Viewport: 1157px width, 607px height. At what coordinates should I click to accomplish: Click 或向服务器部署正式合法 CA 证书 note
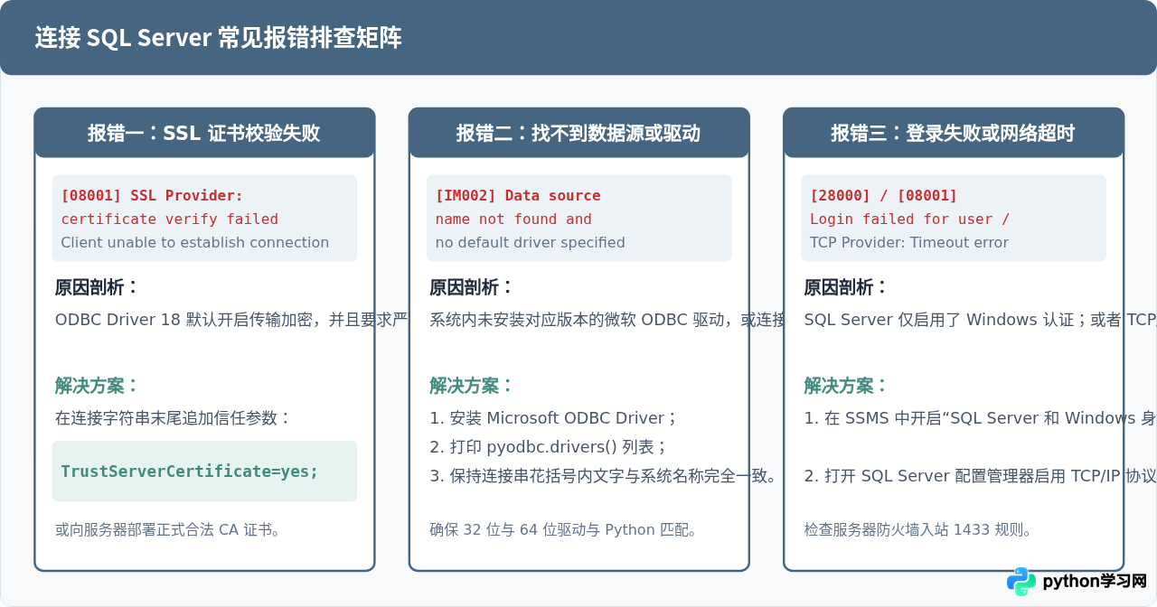(168, 529)
